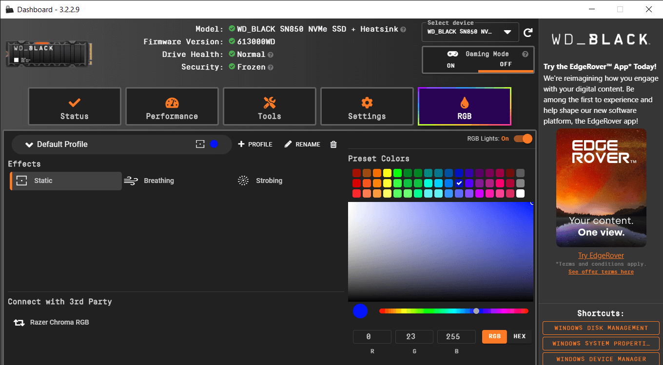The width and height of the screenshot is (663, 365).
Task: Pick the dark gray swatch ending the top row
Action: coord(520,173)
